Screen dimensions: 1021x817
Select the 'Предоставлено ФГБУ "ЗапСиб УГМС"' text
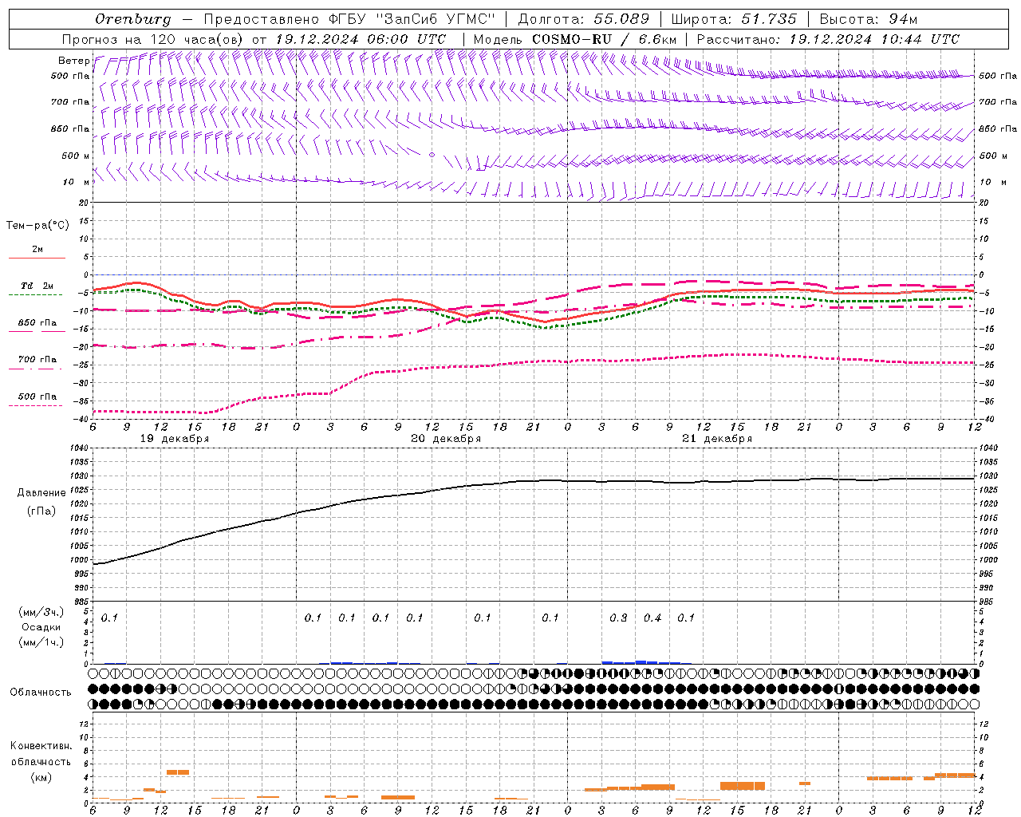[x=349, y=19]
